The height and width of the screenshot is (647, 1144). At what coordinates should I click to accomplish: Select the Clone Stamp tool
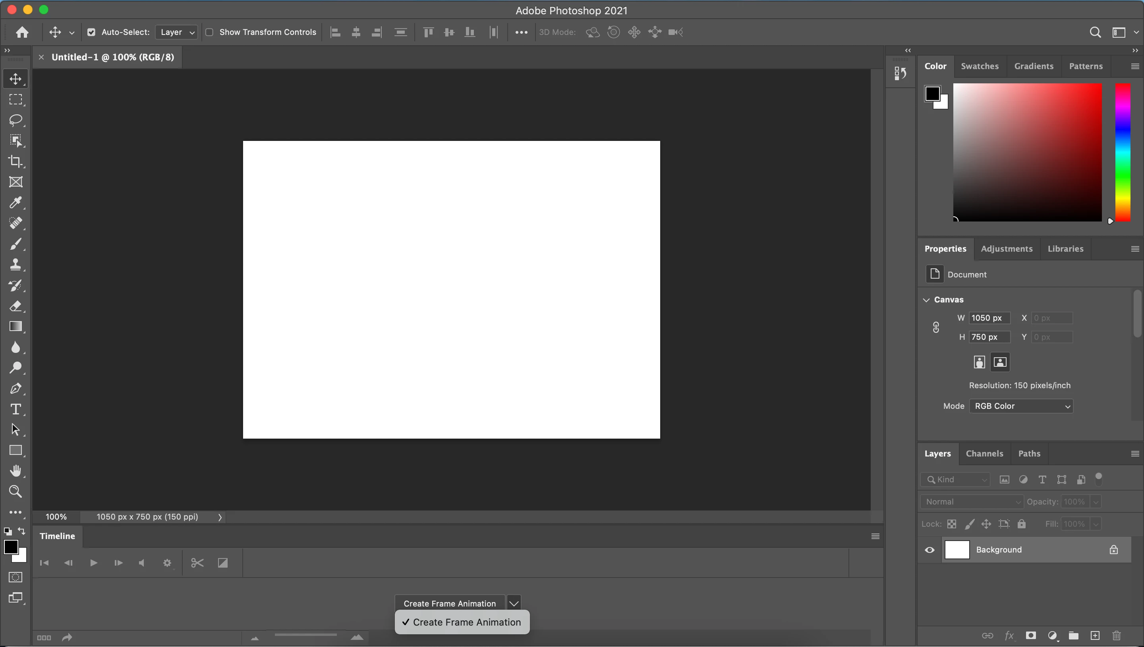click(x=15, y=264)
